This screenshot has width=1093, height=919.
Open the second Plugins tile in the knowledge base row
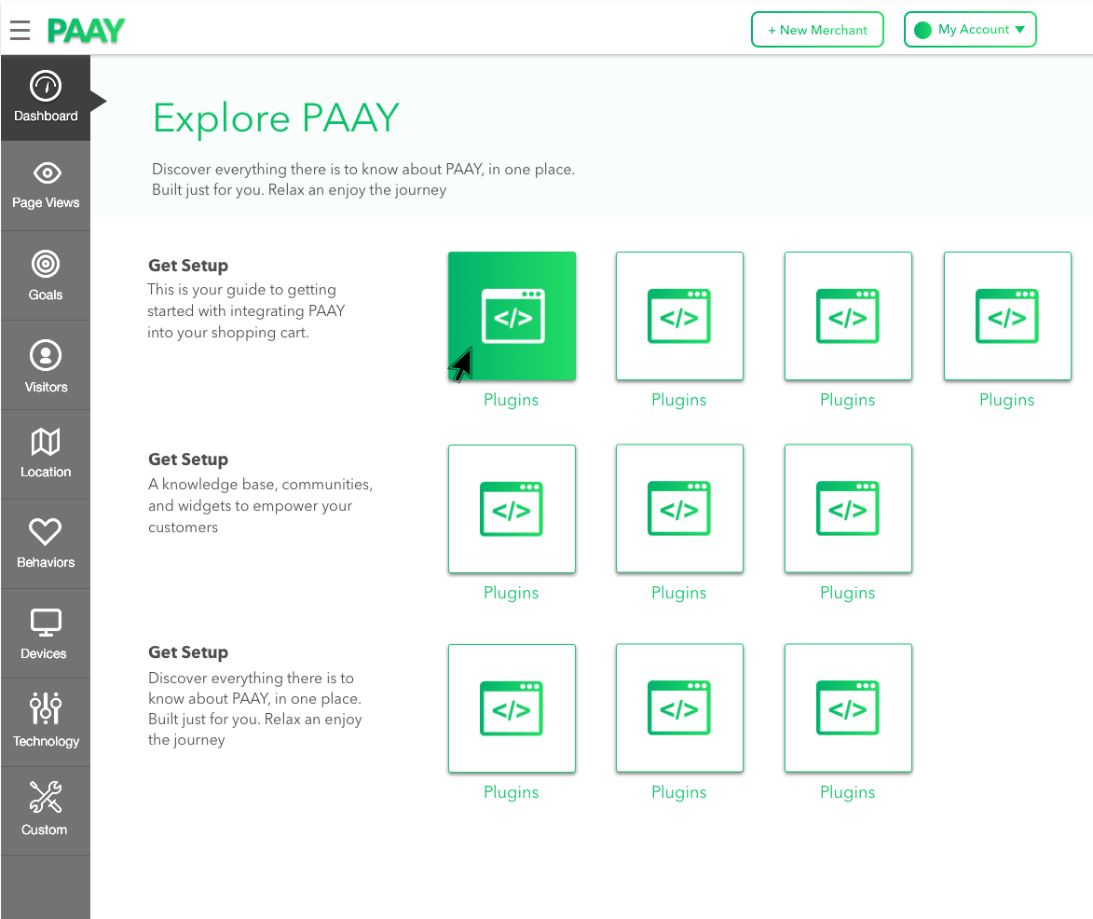(x=679, y=508)
